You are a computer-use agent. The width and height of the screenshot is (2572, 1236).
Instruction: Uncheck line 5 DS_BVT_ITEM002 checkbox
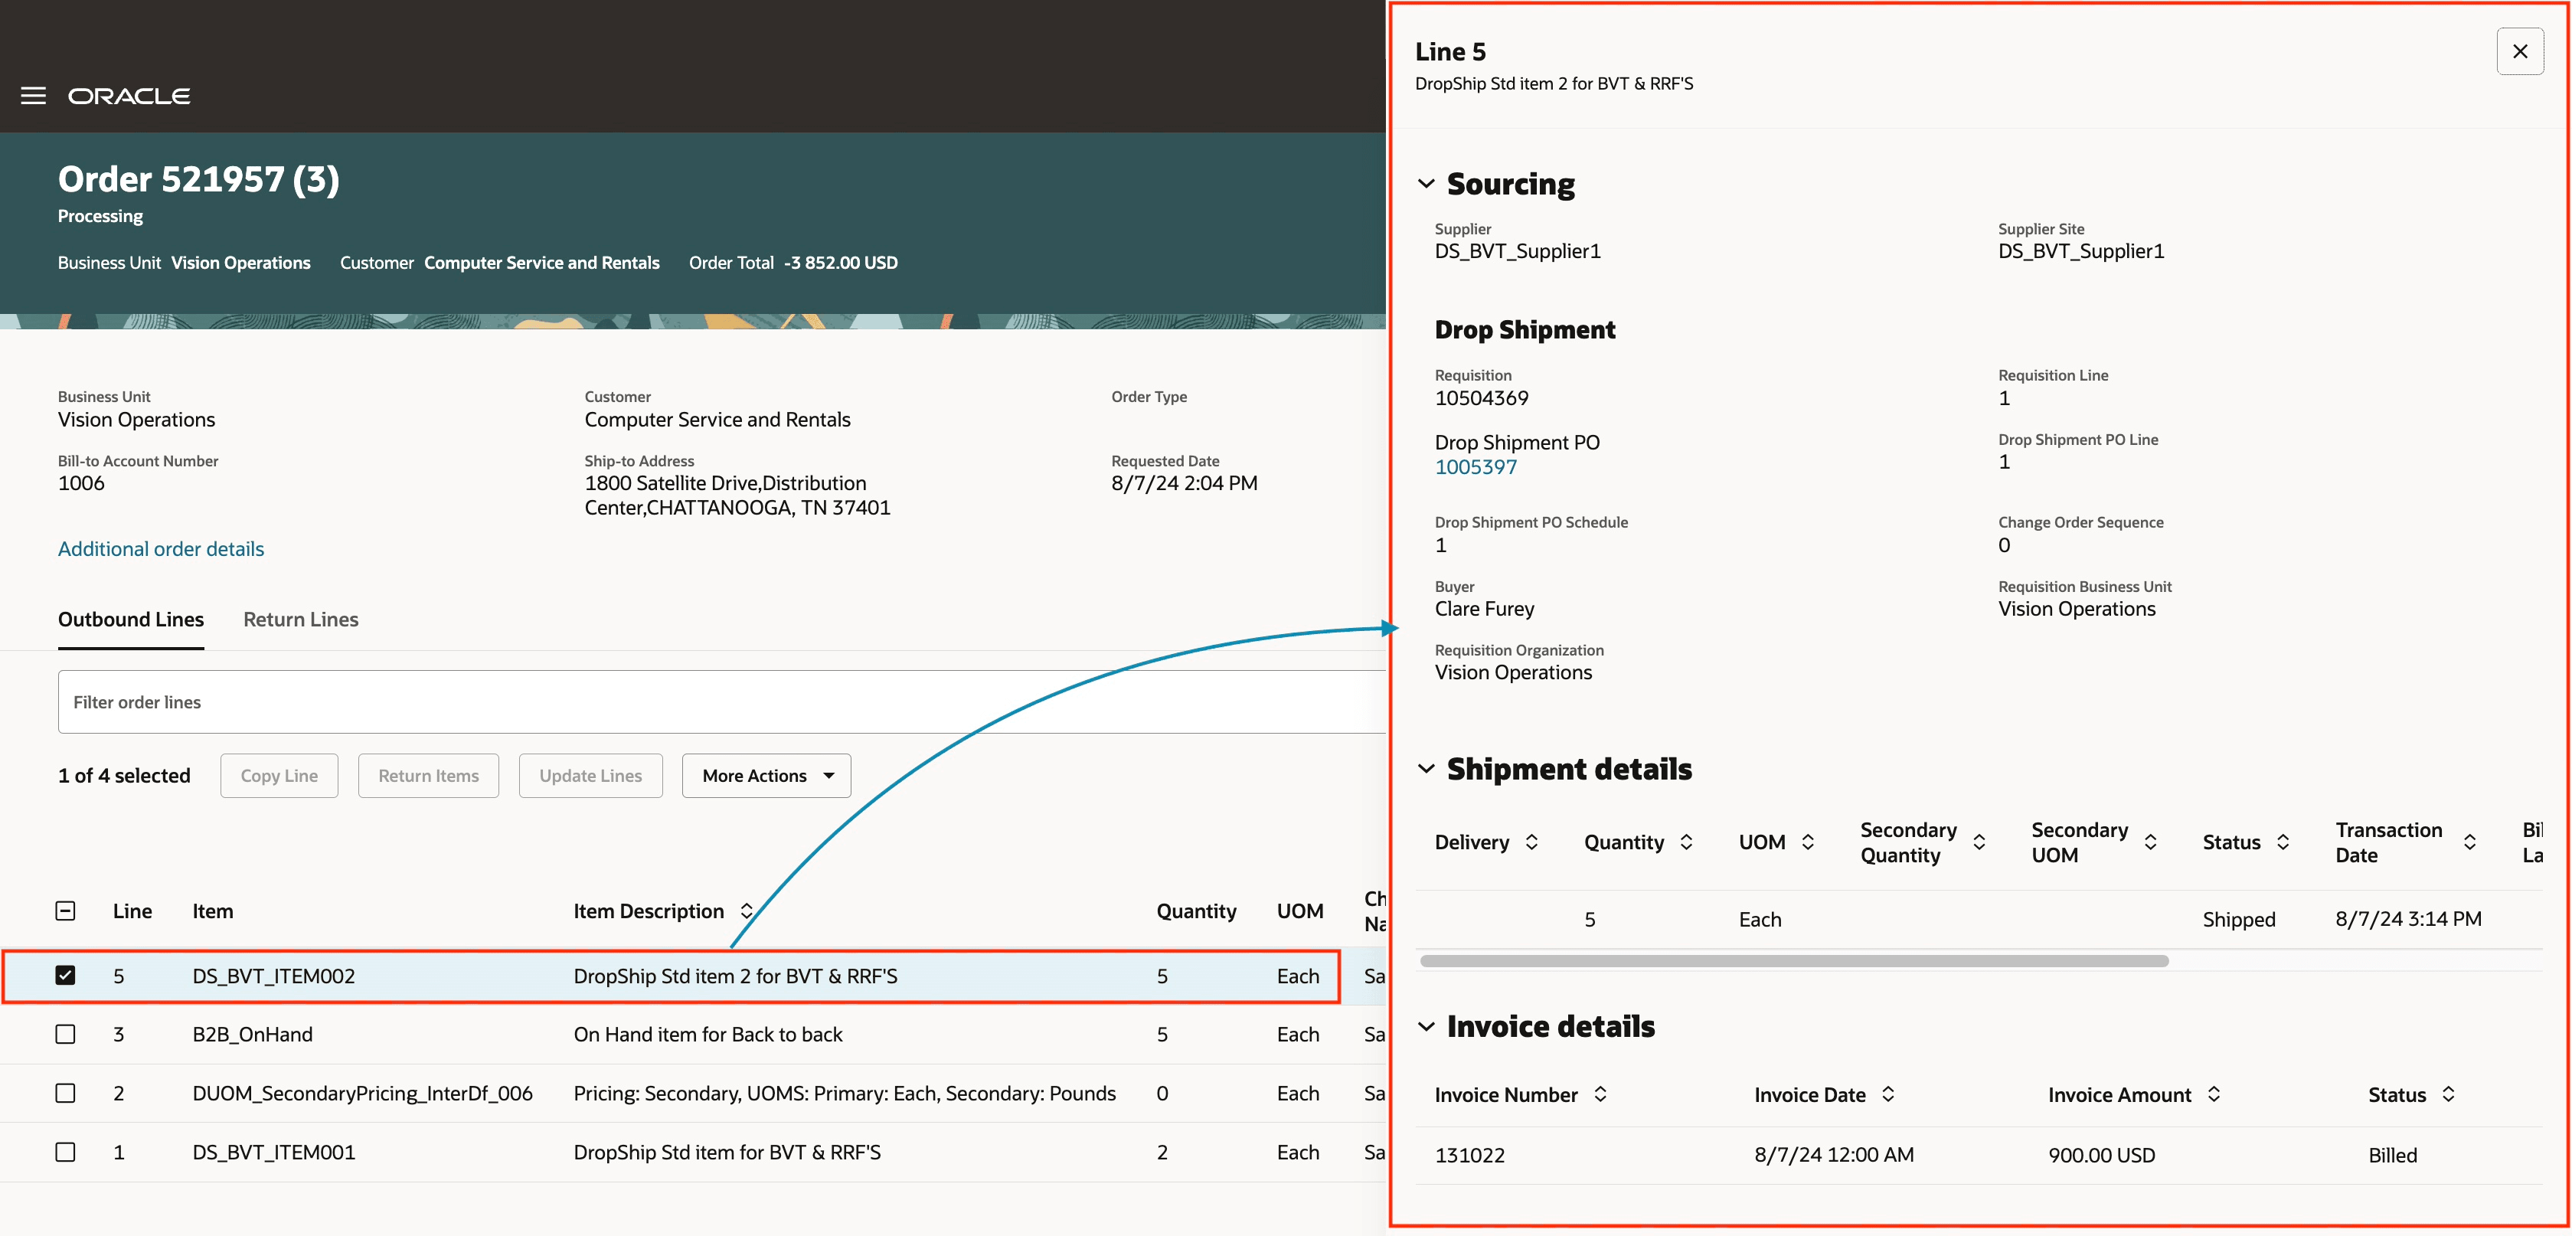tap(65, 974)
